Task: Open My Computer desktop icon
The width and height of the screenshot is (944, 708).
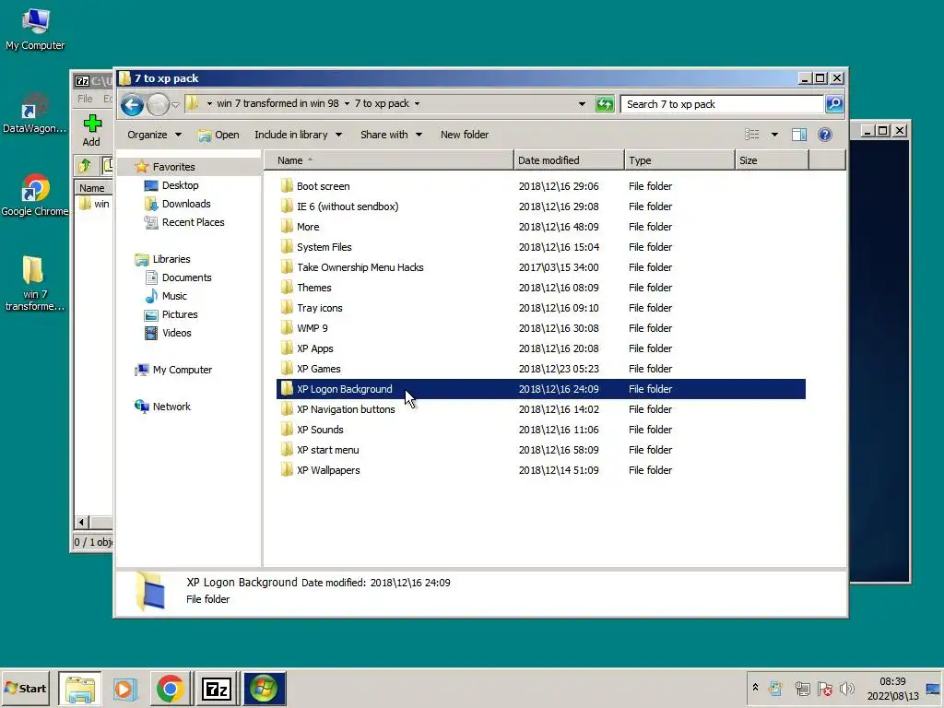Action: click(x=35, y=30)
